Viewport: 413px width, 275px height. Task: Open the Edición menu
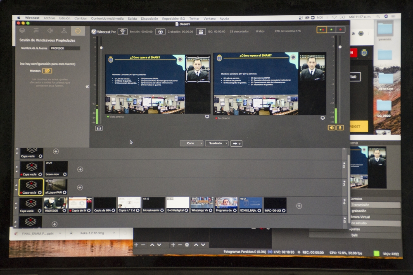point(64,18)
